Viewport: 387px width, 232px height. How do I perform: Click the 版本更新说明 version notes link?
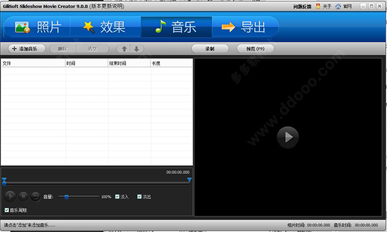106,6
